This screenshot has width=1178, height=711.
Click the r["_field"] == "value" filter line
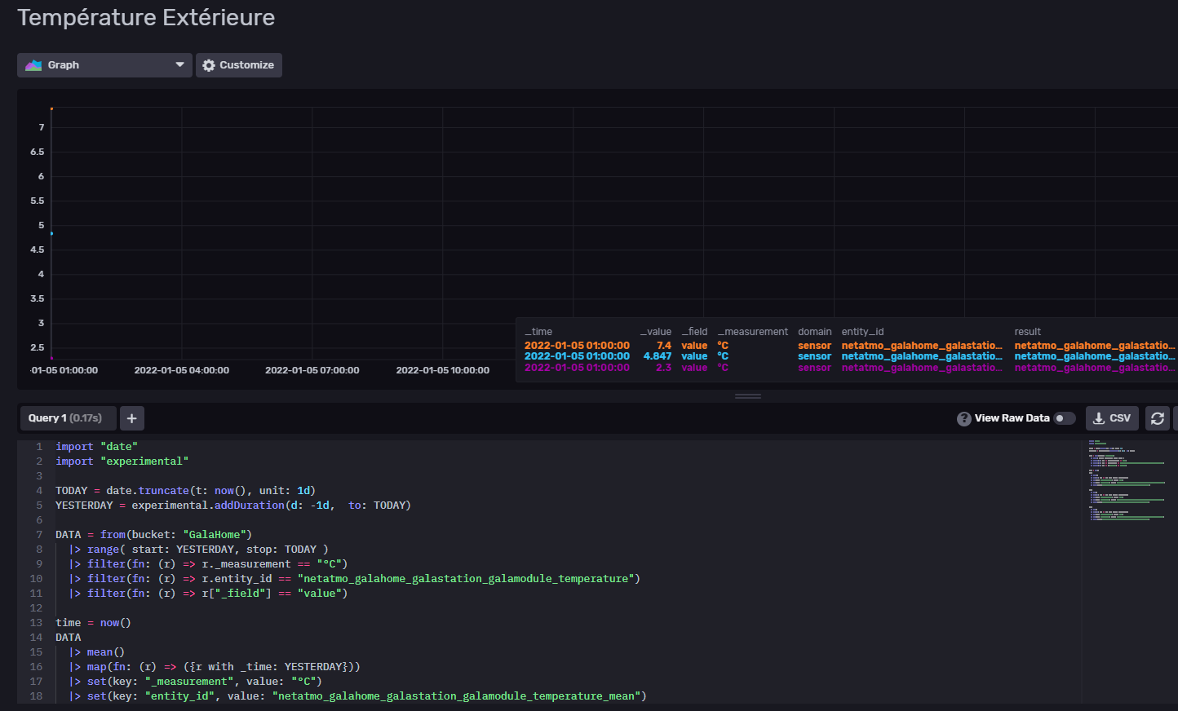[x=208, y=594]
